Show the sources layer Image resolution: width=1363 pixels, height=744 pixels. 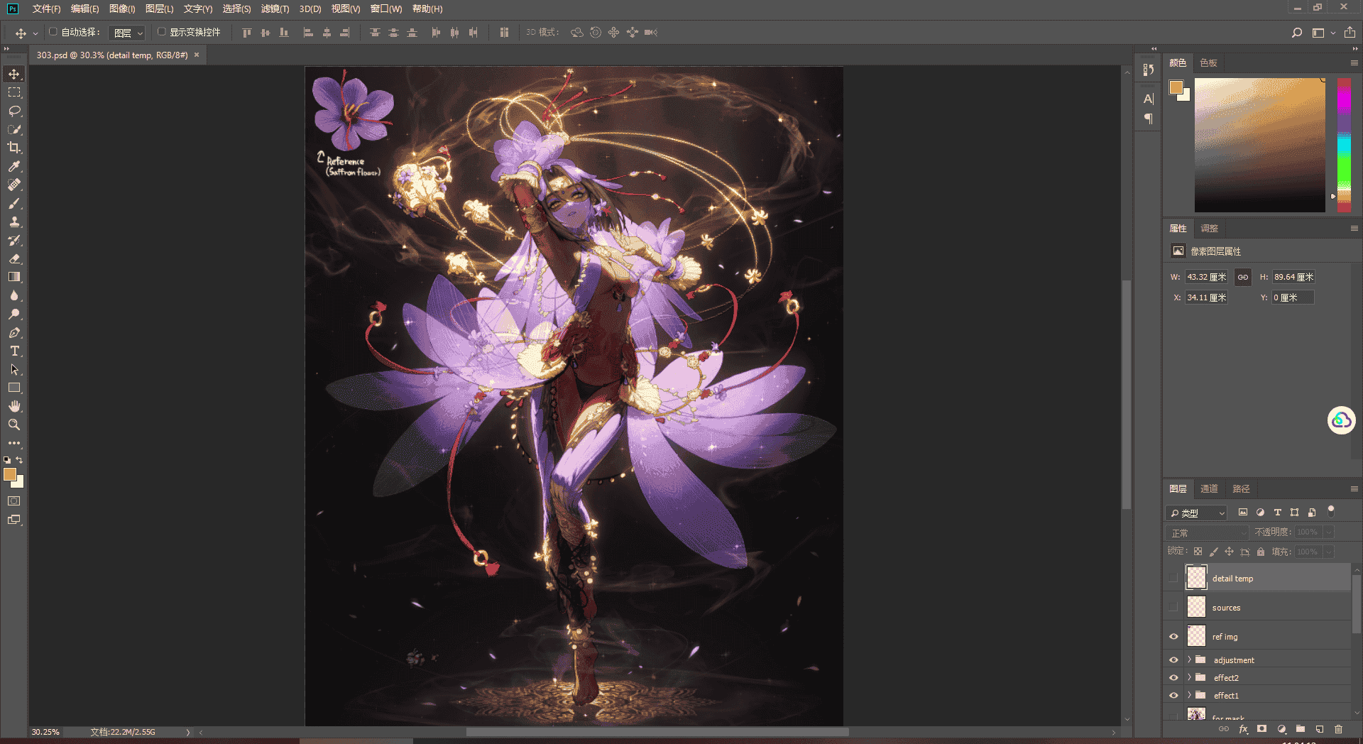coord(1173,608)
